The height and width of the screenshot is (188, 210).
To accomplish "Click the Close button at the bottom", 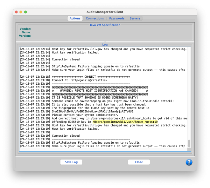I will click(x=139, y=162).
